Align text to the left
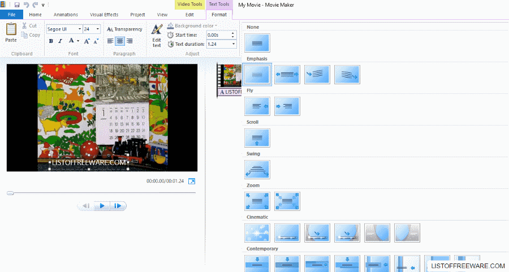 pyautogui.click(x=110, y=41)
